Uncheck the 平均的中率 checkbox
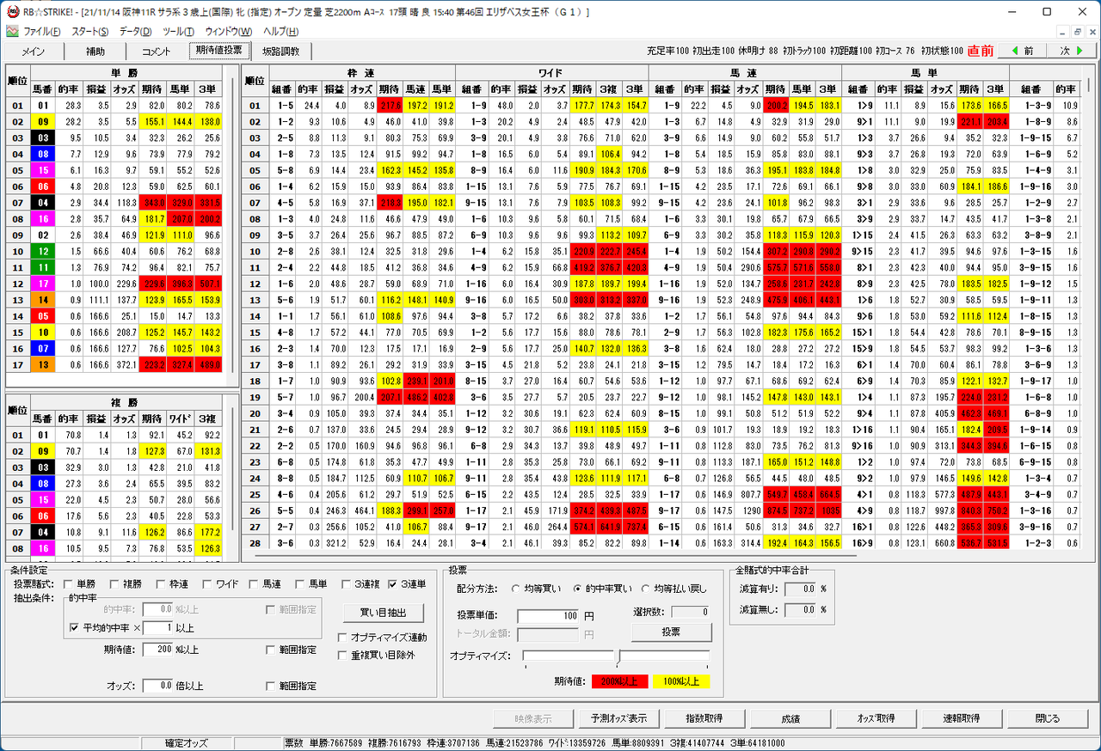 pyautogui.click(x=75, y=628)
